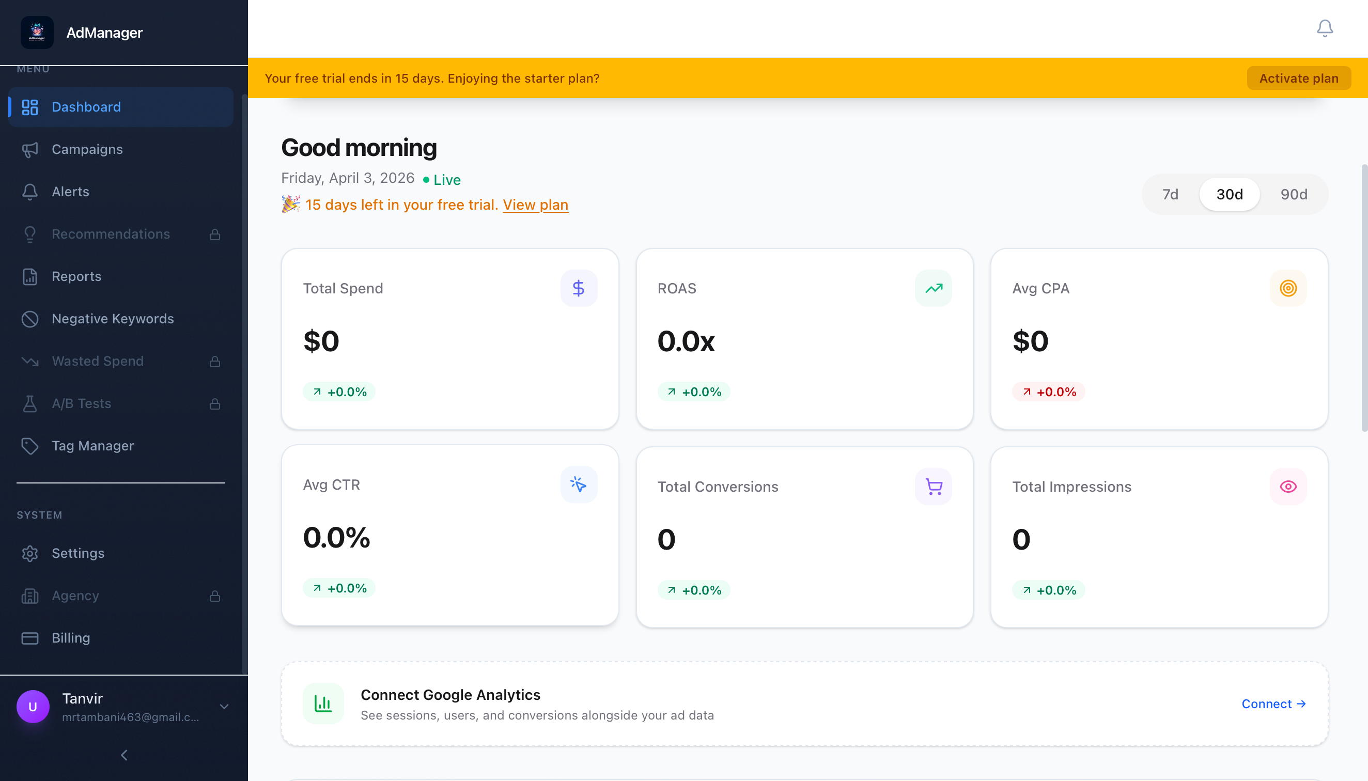Click the Total Spend dollar icon

point(578,288)
